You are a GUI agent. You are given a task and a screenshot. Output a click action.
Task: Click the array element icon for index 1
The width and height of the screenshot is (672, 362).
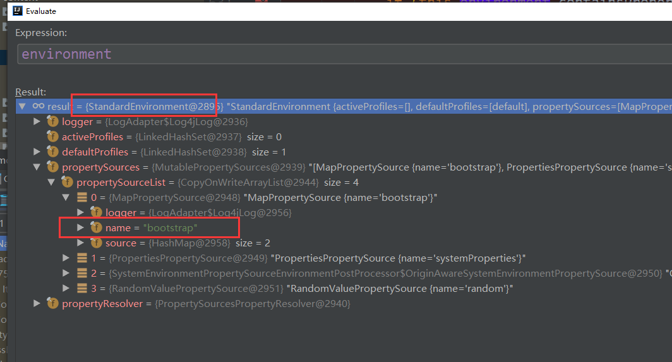point(82,258)
